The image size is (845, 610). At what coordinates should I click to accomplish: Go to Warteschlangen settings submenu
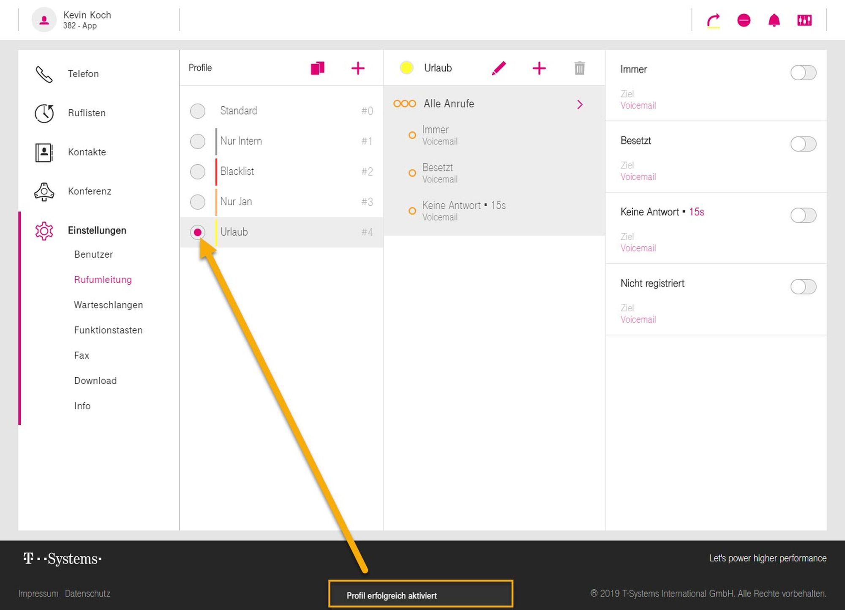pos(108,305)
